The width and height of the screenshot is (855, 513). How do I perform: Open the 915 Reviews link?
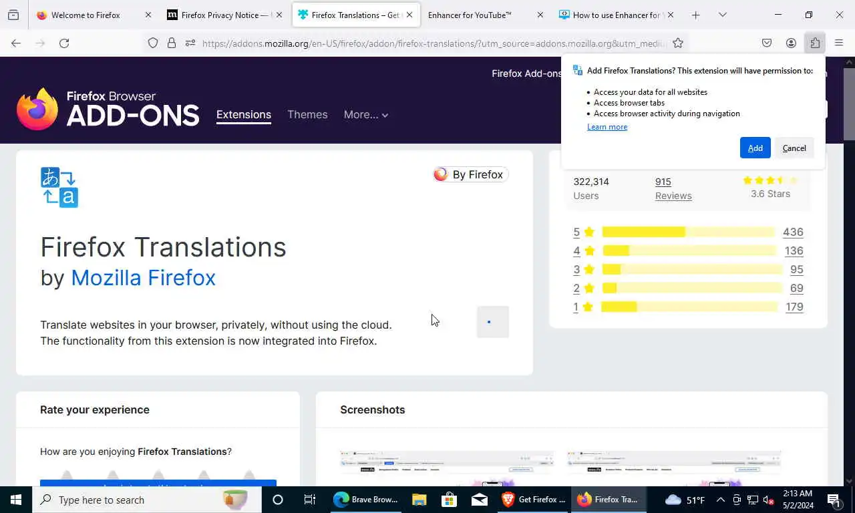[x=673, y=188]
